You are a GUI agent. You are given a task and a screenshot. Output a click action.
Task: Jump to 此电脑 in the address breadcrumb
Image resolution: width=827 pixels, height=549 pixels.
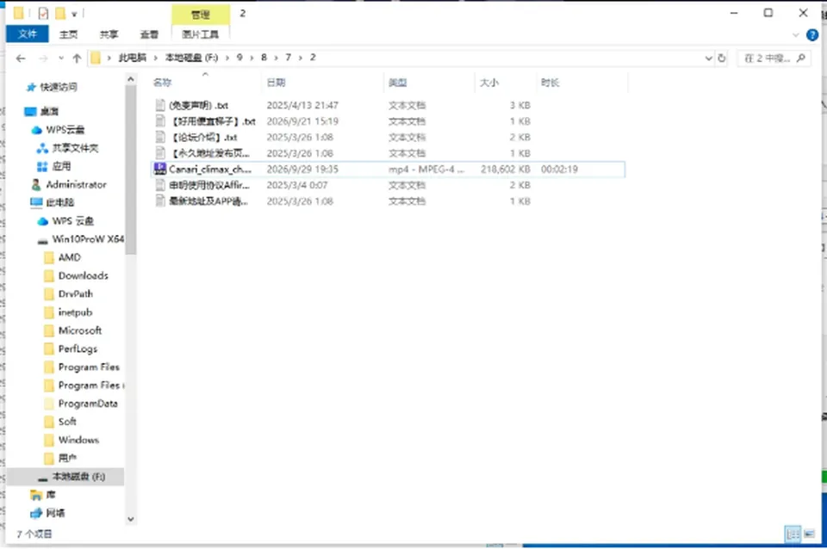click(x=132, y=58)
